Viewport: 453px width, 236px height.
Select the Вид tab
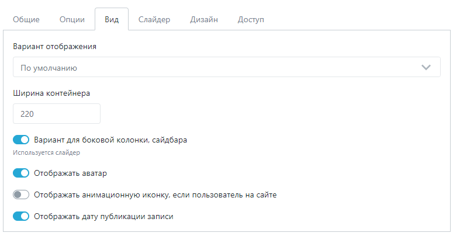[x=112, y=19]
